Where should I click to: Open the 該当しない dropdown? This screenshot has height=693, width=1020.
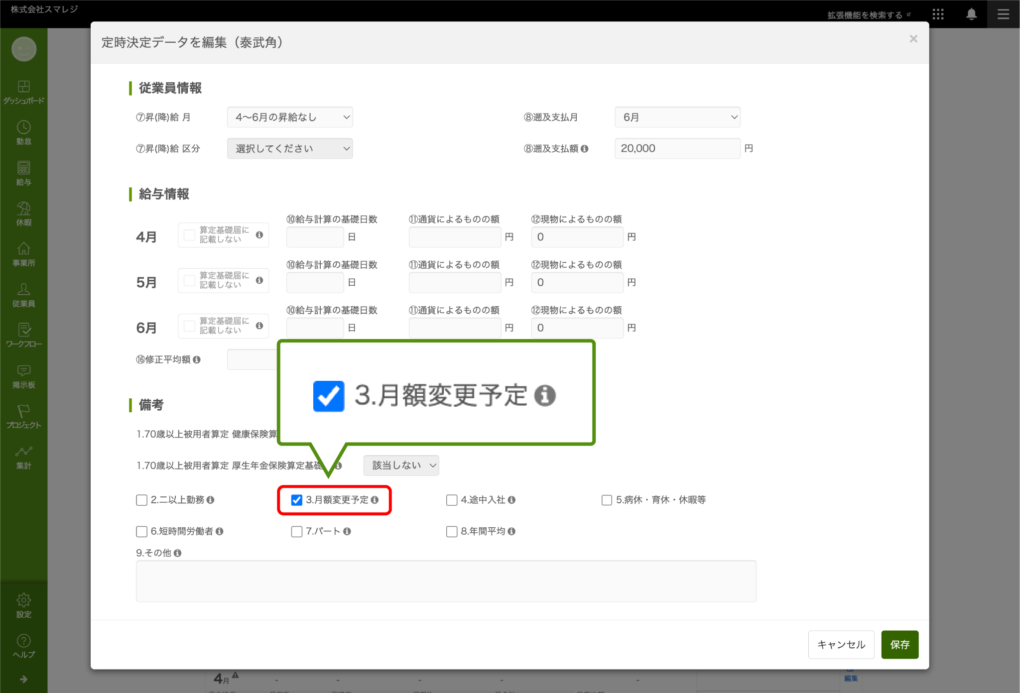[x=401, y=465]
